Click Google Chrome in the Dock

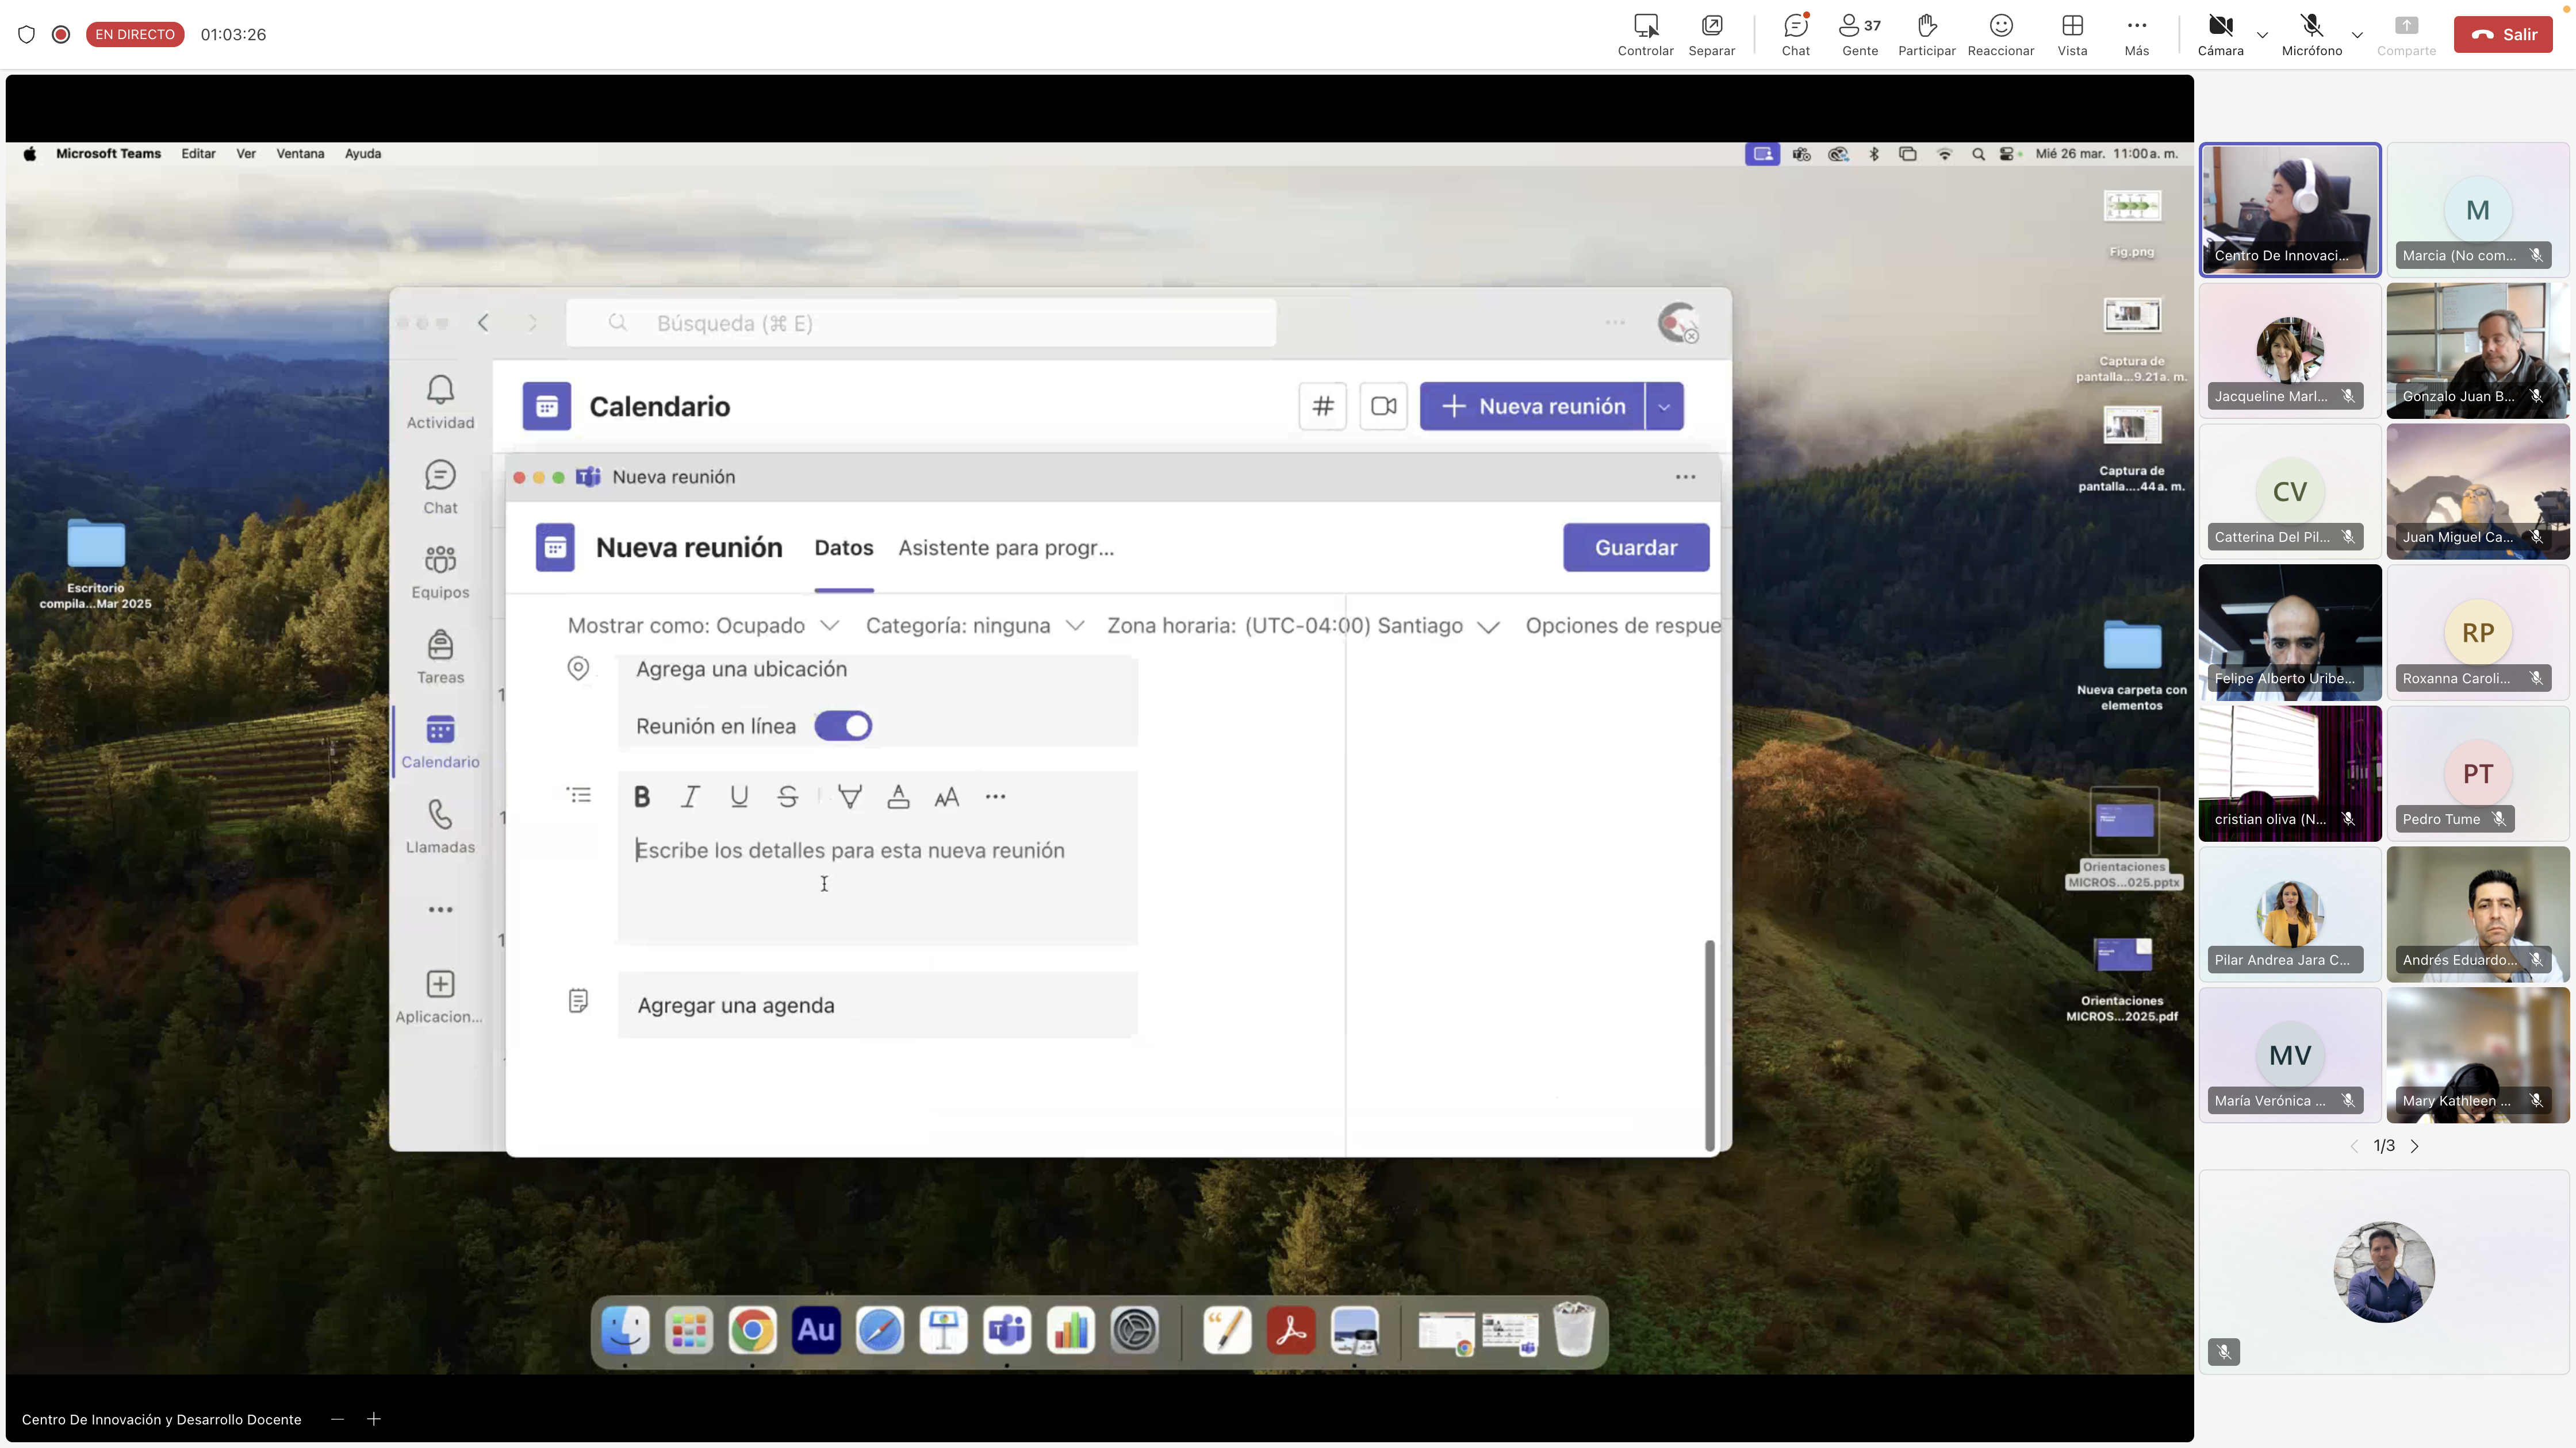click(x=752, y=1330)
